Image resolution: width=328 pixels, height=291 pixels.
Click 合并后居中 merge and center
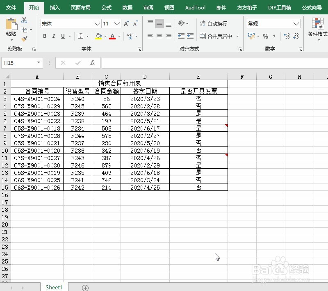point(216,36)
